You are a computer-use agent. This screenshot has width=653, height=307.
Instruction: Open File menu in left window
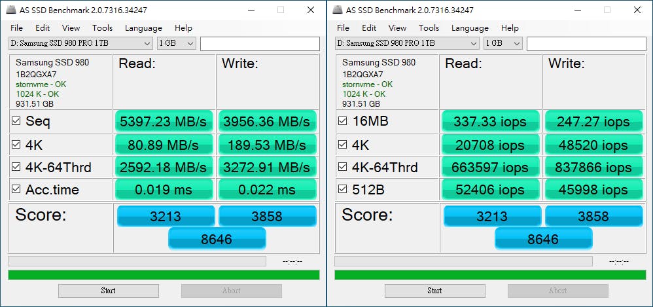tap(16, 28)
